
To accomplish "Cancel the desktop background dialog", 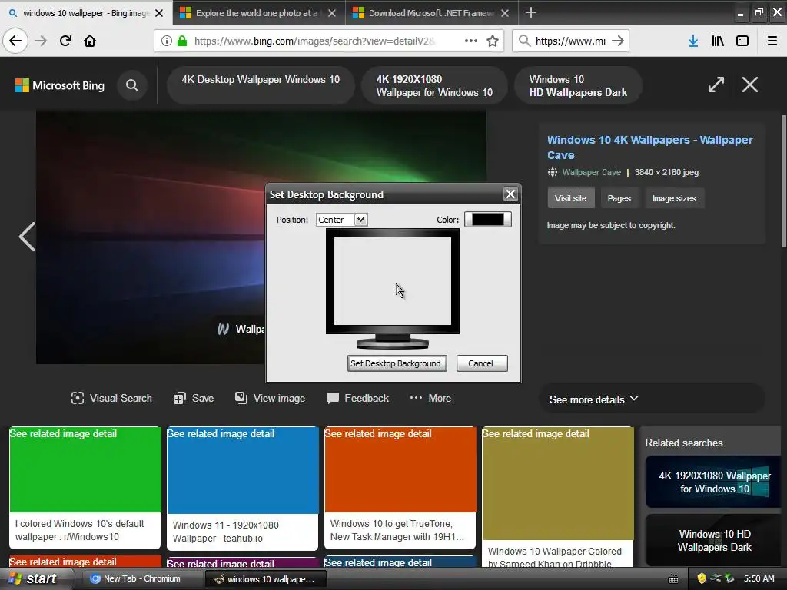I will tap(481, 363).
